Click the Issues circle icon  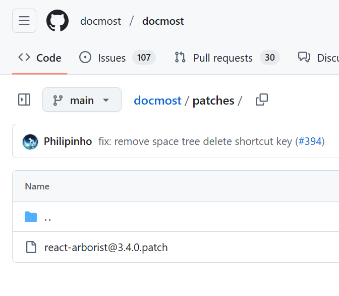(x=85, y=58)
